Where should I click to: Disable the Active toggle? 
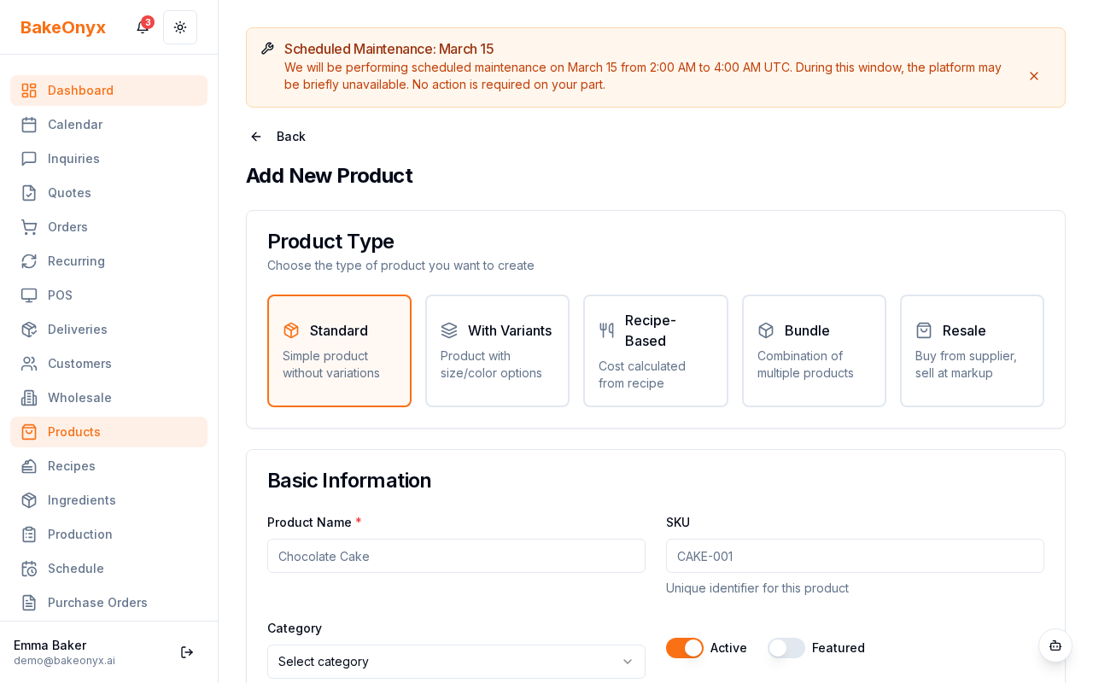pos(684,648)
